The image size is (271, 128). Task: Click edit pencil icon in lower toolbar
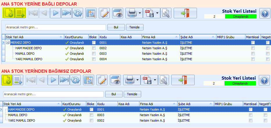click(x=102, y=80)
